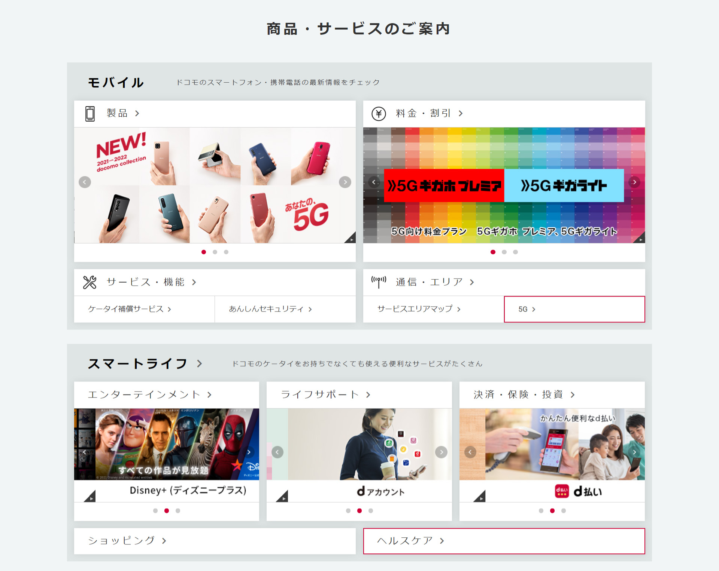Screen dimensions: 719x571
Task: Click chevron beside スマートライフ title
Action: click(x=199, y=363)
